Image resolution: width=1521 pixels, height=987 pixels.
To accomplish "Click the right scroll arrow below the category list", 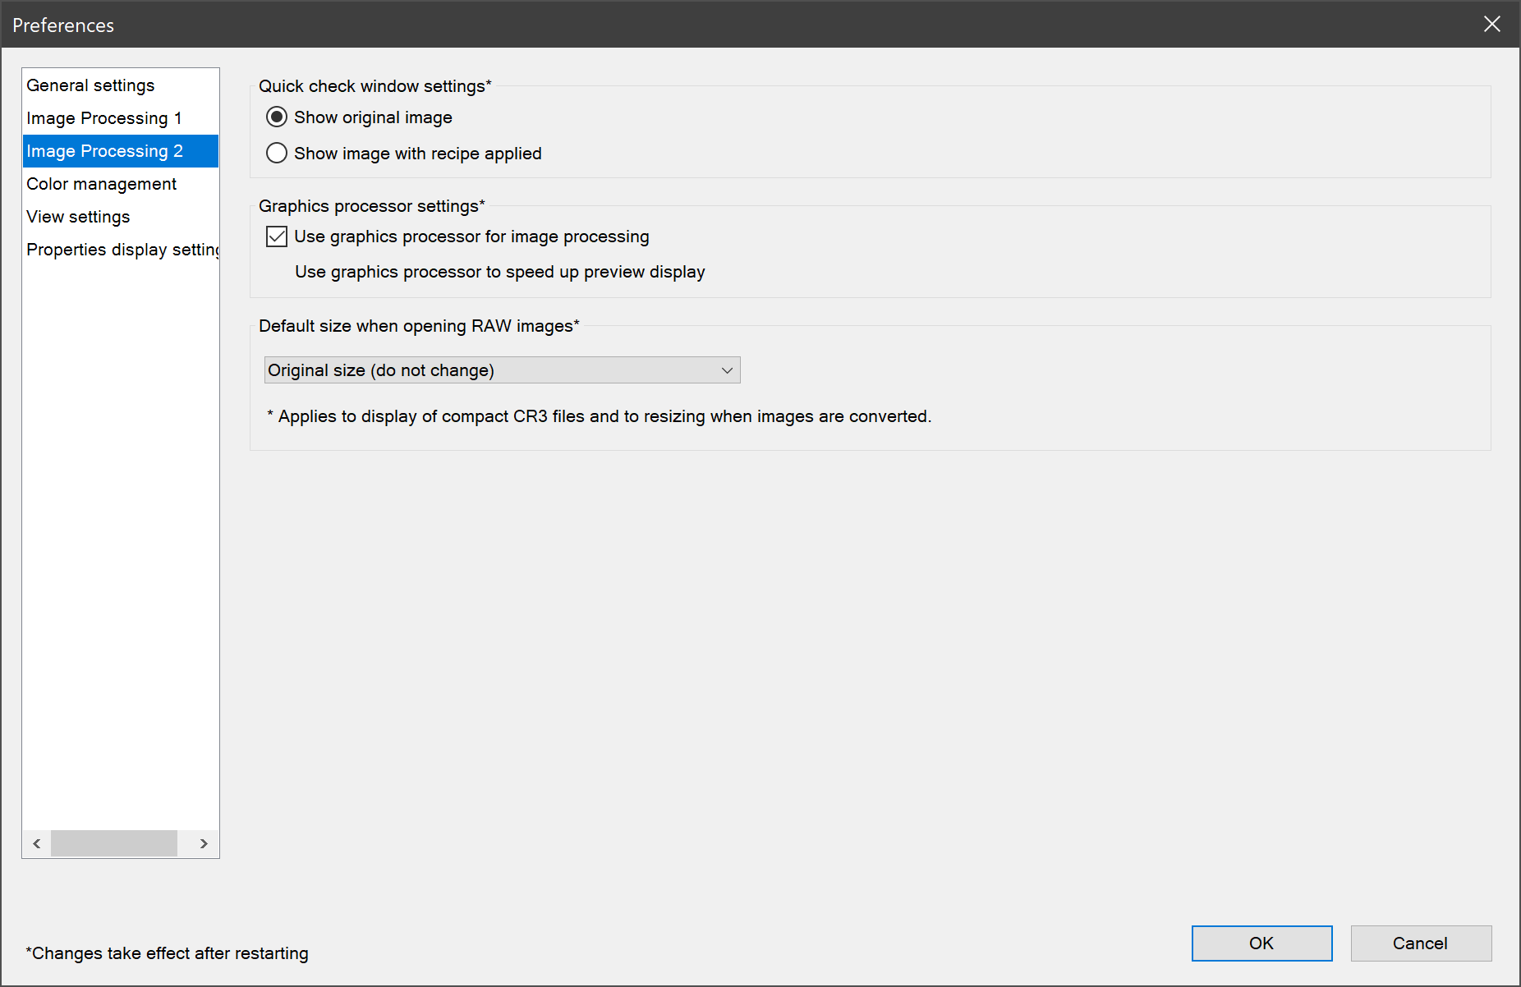I will point(204,843).
